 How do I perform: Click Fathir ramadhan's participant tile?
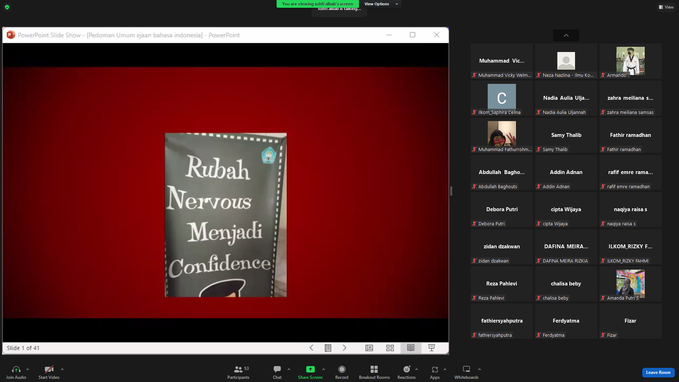point(630,135)
